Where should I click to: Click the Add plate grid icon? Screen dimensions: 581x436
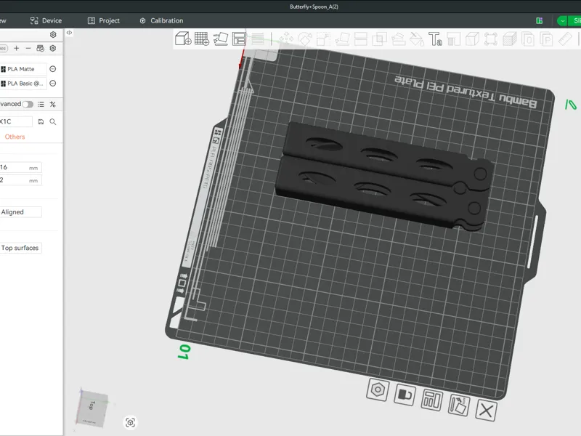[202, 39]
